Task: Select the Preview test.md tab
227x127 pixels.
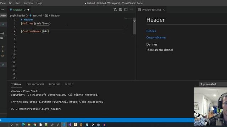Action: coord(151,10)
